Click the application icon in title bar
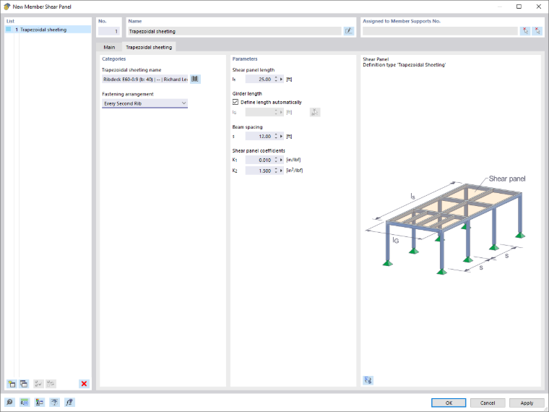This screenshot has width=549, height=412. coord(7,7)
